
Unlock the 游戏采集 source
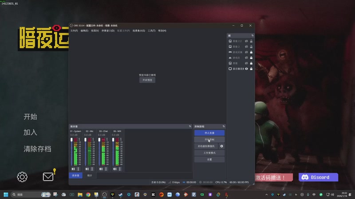click(251, 52)
